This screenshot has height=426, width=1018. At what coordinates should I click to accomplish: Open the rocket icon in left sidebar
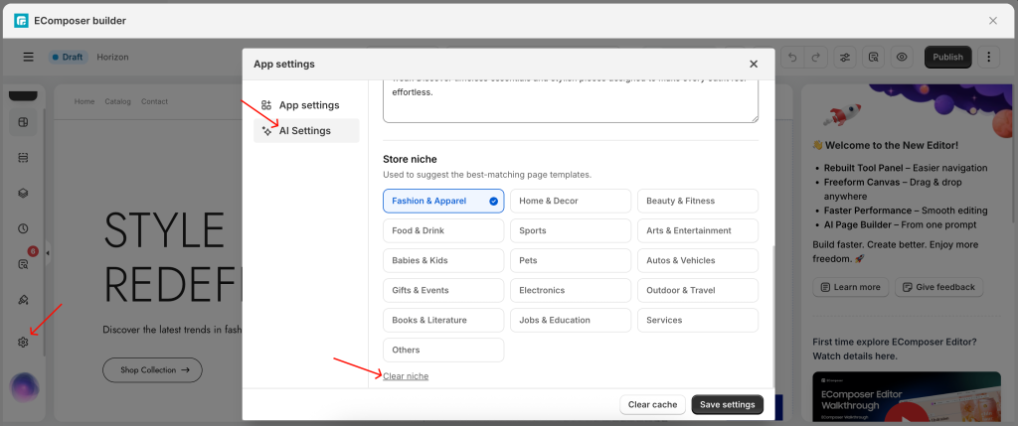[24, 300]
